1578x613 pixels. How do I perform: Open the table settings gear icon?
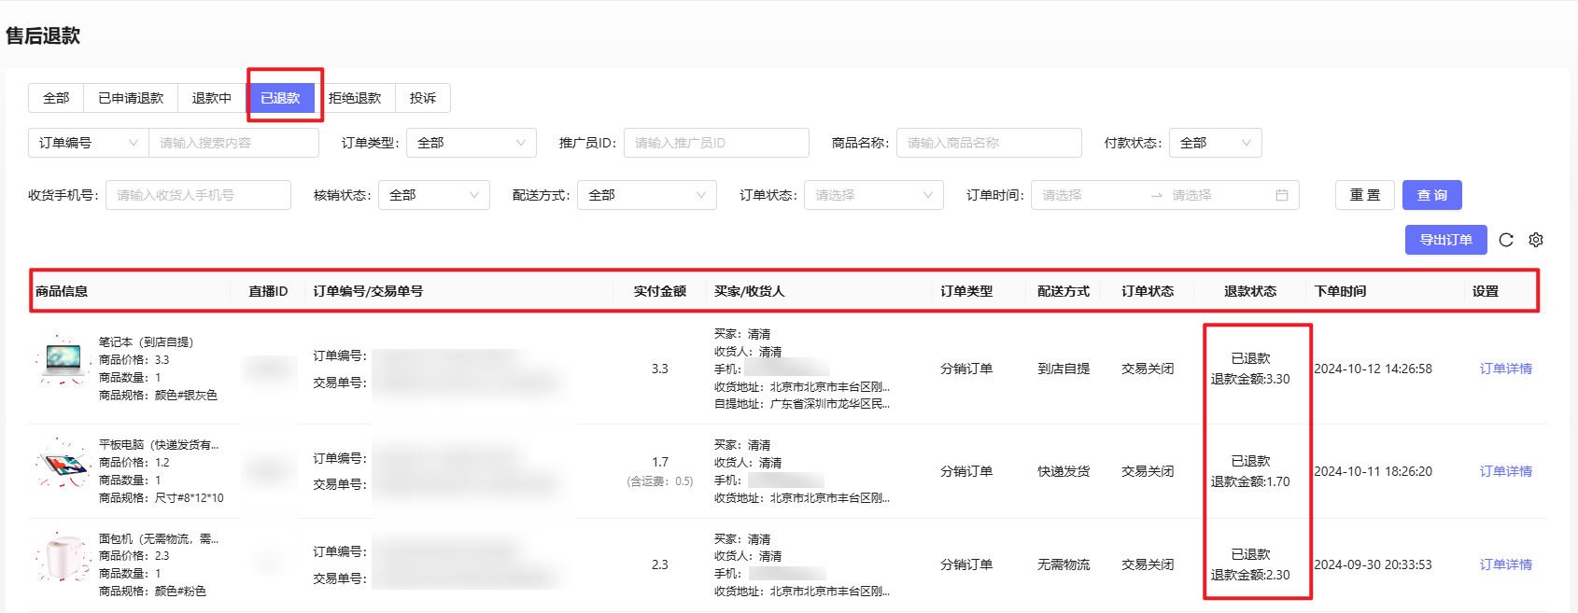pyautogui.click(x=1535, y=240)
